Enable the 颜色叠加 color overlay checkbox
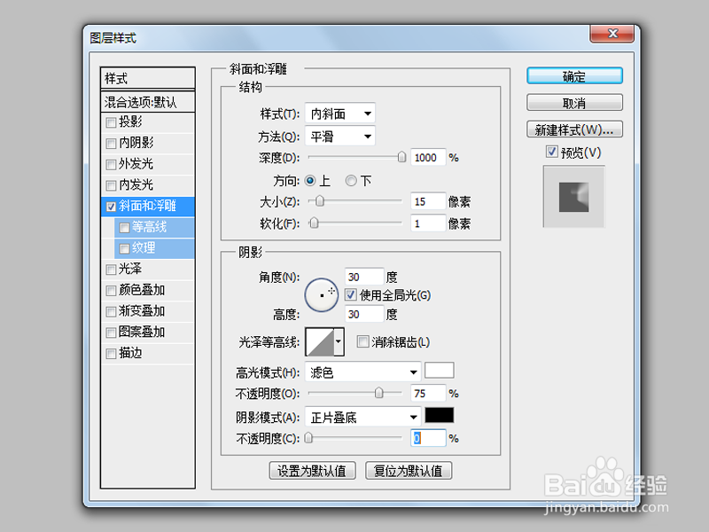709x532 pixels. [x=111, y=291]
